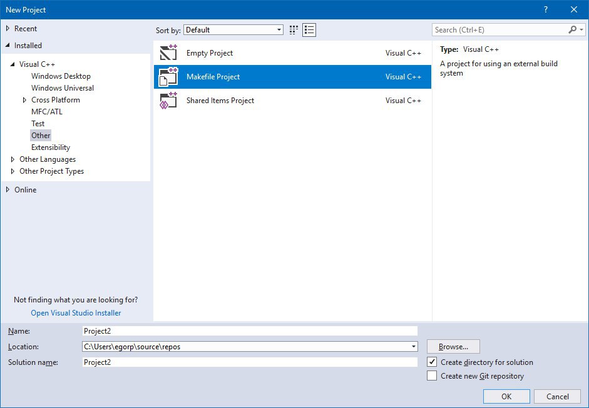Click the Shared Items Project template icon
589x408 pixels.
click(168, 101)
